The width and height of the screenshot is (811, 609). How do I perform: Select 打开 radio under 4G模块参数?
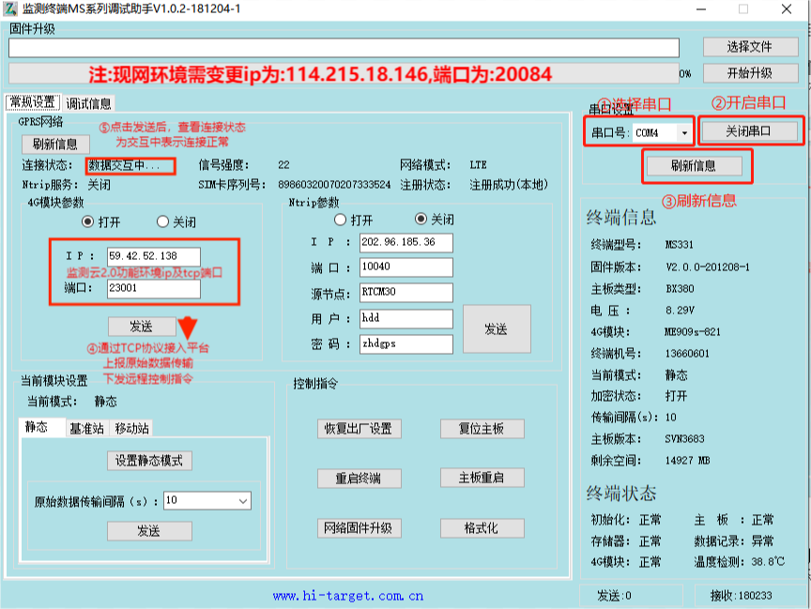pos(88,221)
